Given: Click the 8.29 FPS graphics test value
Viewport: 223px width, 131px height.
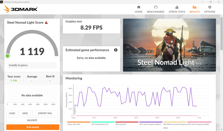Looking at the screenshot, I should 92,27.
